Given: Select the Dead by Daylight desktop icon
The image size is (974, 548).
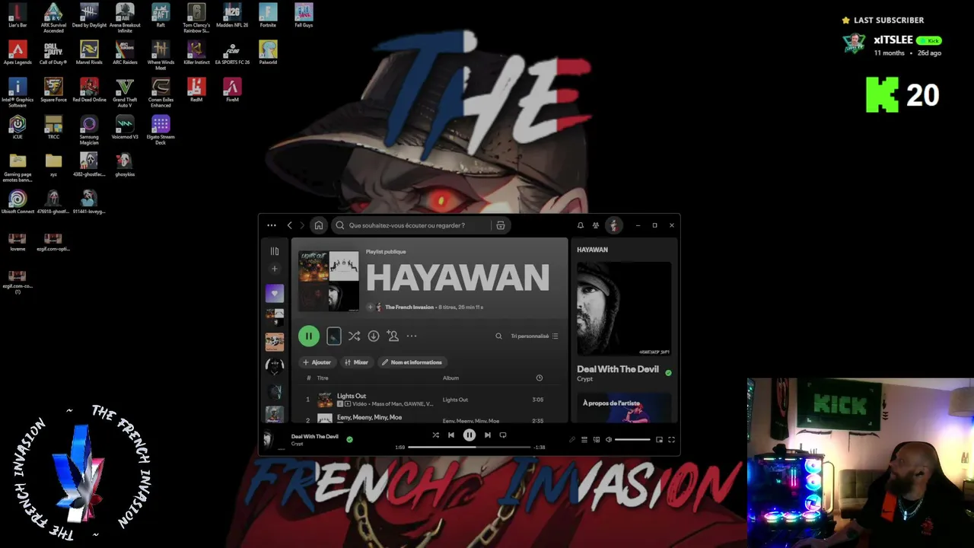Looking at the screenshot, I should [x=89, y=16].
